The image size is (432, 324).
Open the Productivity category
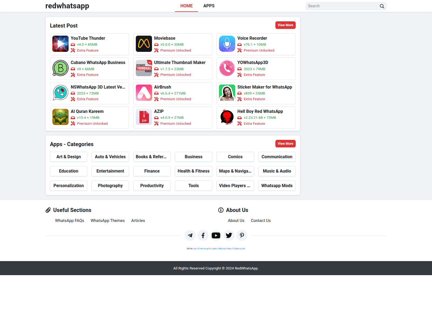point(152,186)
